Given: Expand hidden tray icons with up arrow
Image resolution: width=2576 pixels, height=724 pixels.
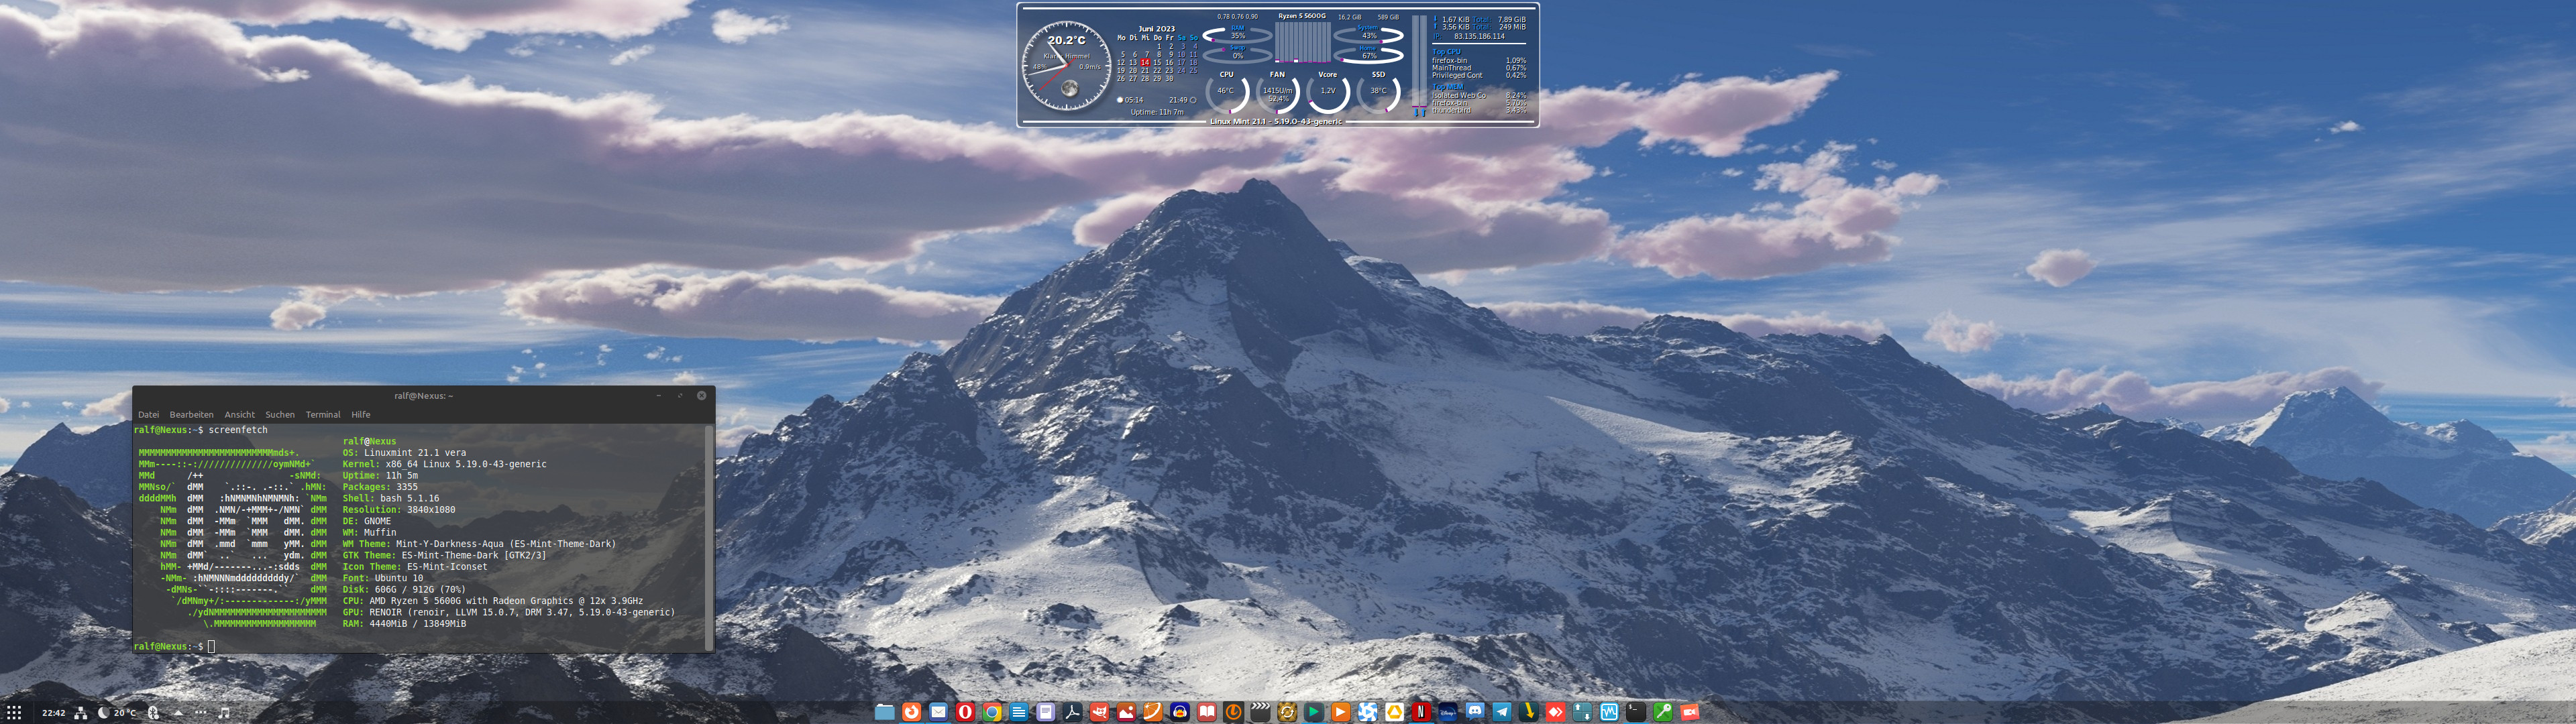Looking at the screenshot, I should point(178,713).
